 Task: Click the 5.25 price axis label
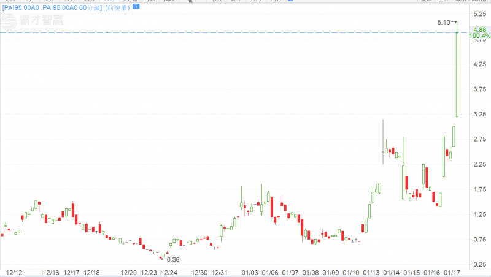coord(479,13)
